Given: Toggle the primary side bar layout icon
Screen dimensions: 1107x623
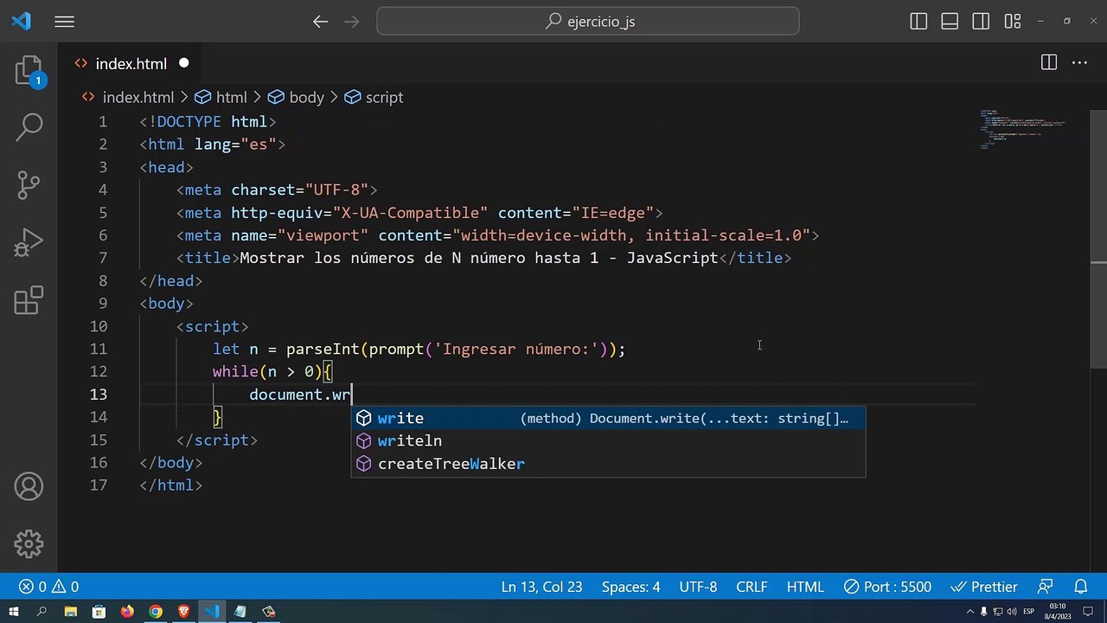Looking at the screenshot, I should 919,22.
